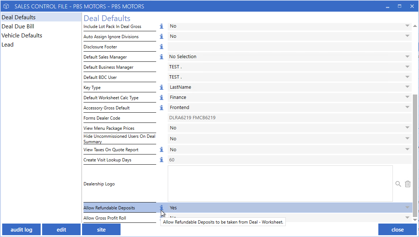Switch to Vehicle Defaults section
This screenshot has height=237, width=419.
(x=41, y=35)
